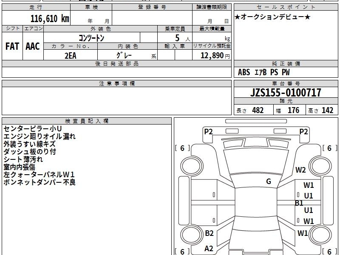Click the B2 damage mark on diagram
Image resolution: width=340 pixels, height=255 pixels.
pyautogui.click(x=209, y=233)
